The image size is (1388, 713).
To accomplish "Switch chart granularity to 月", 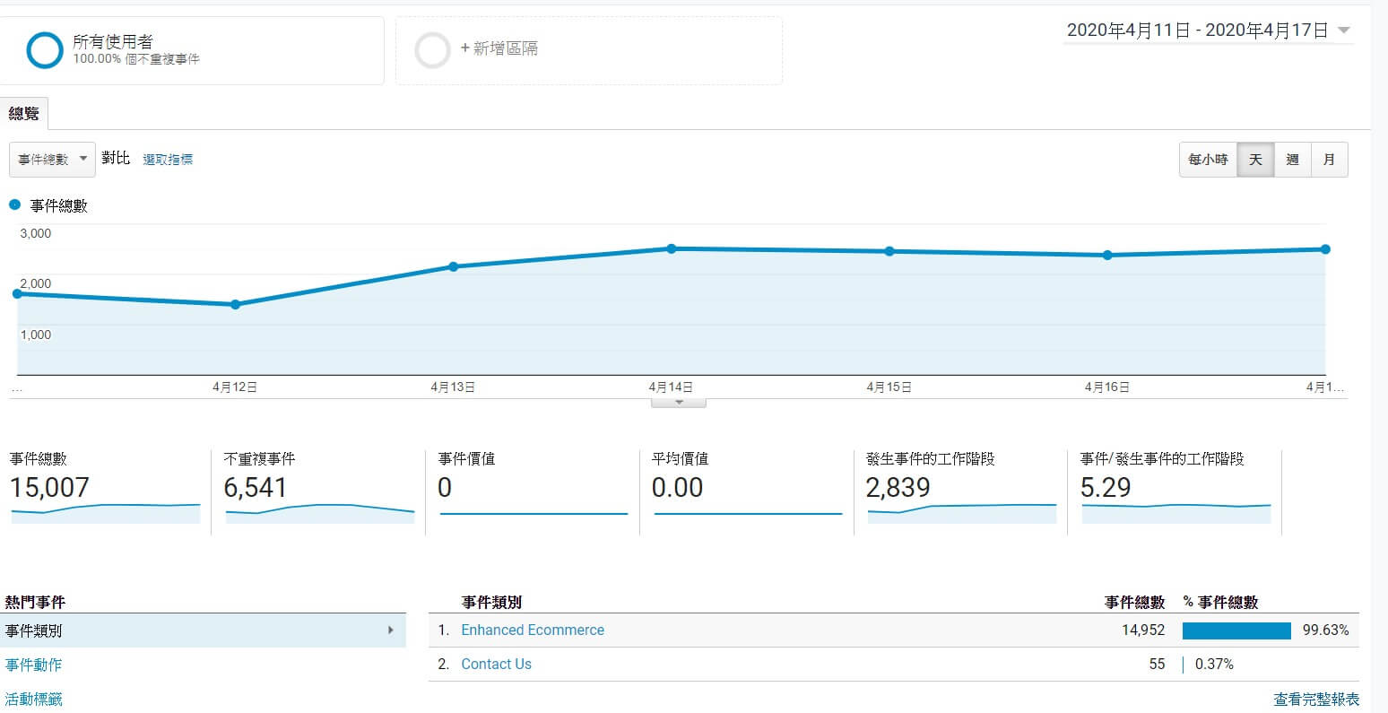I will point(1329,160).
